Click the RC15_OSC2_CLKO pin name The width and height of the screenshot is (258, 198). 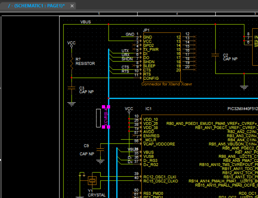161,181
